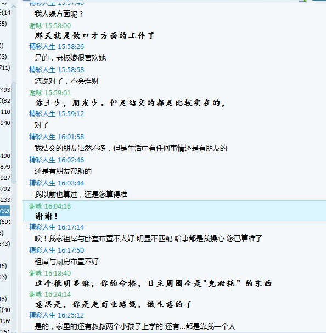The height and width of the screenshot is (333, 326).
Task: Click message 还是有朋友帮助的
Action: point(63,171)
